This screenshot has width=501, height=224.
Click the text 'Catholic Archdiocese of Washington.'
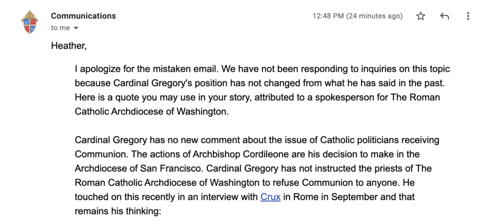point(152,111)
